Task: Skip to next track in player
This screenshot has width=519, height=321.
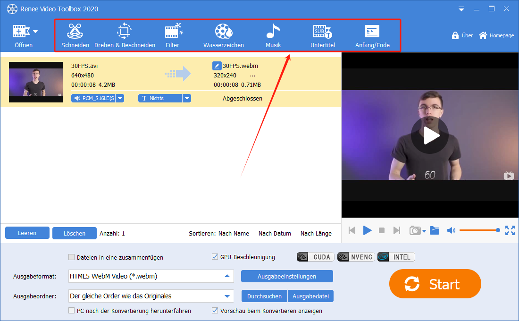Action: [396, 230]
